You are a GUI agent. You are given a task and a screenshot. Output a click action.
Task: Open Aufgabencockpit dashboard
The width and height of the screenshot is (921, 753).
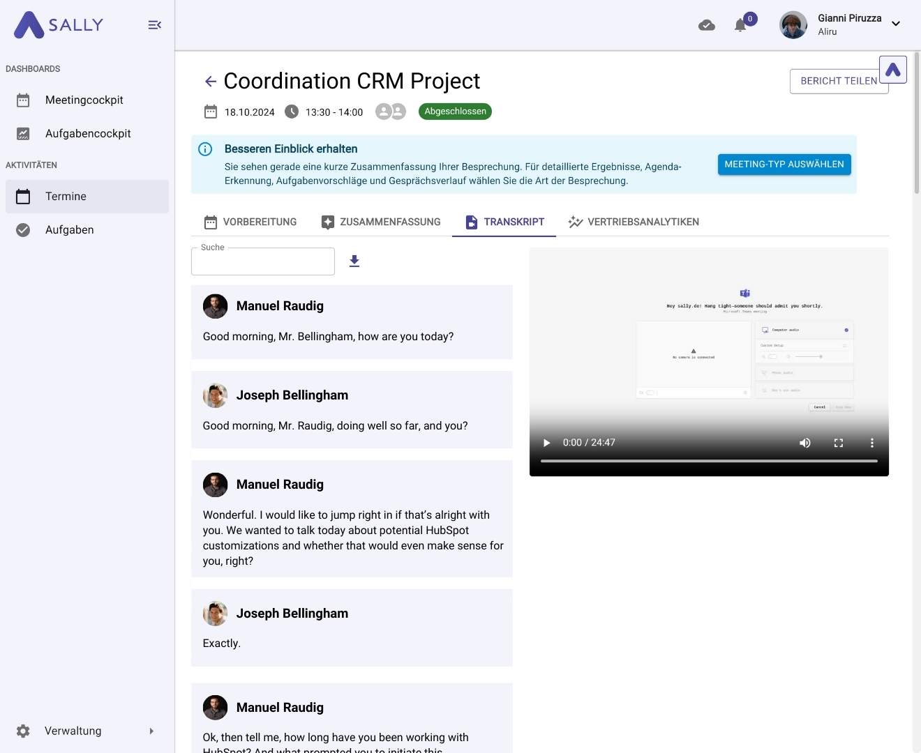(x=87, y=134)
